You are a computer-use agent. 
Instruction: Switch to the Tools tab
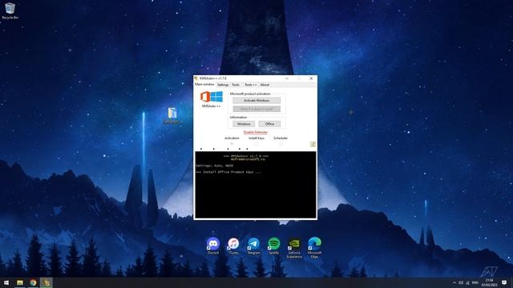(x=236, y=85)
